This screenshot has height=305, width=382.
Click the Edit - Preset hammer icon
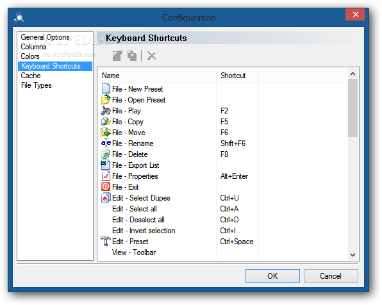[x=106, y=241]
